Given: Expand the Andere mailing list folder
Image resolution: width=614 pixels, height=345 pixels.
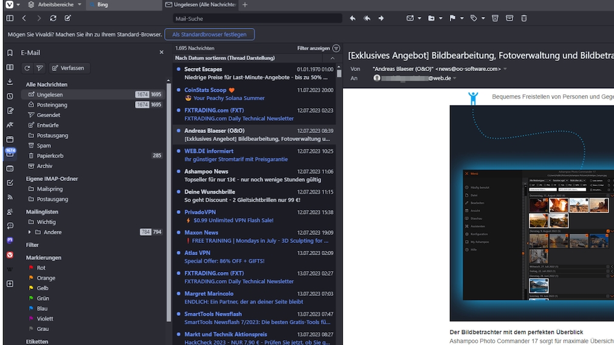Looking at the screenshot, I should coord(29,232).
